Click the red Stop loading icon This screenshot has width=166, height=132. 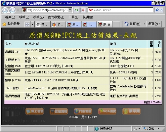[83, 10]
